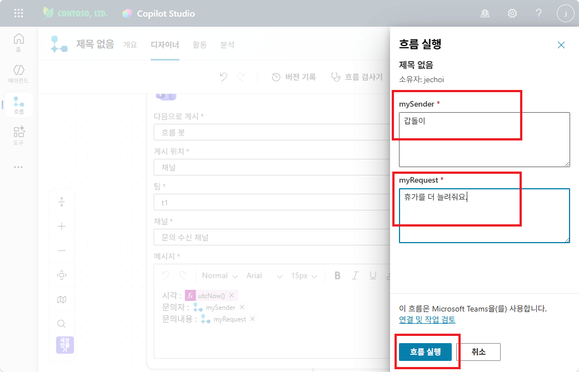Viewport: 579px width, 372px height.
Task: Toggle the minimap canvas icon
Action: pyautogui.click(x=62, y=299)
